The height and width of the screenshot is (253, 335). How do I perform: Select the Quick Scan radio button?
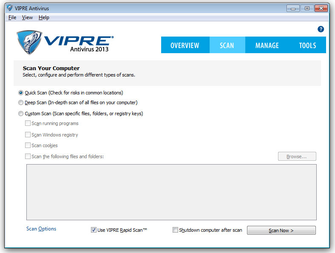[21, 93]
